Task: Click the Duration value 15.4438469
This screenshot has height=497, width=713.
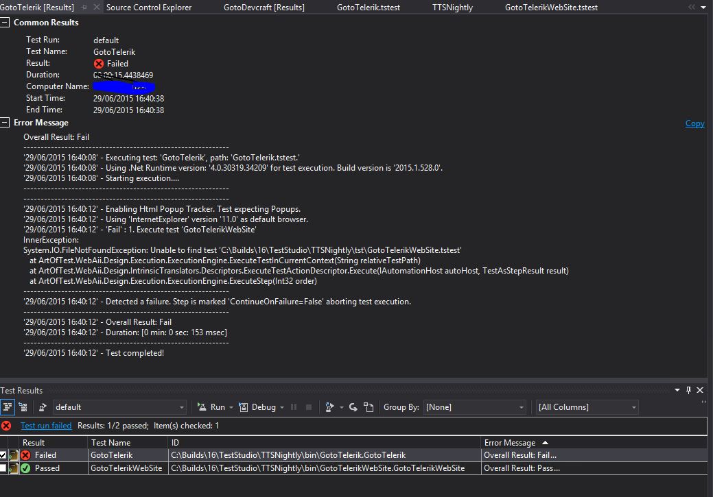Action: (x=124, y=75)
